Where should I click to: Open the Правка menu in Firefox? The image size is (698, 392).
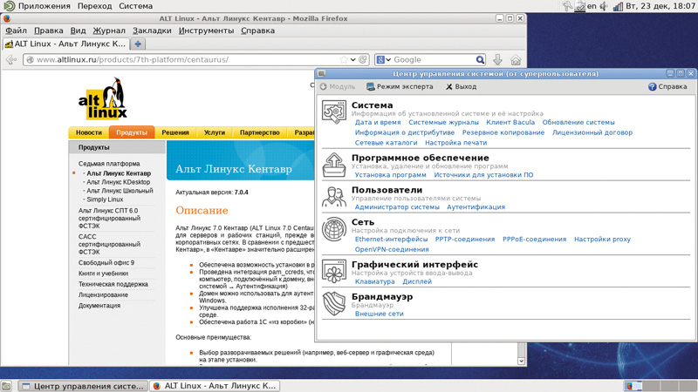tap(49, 30)
